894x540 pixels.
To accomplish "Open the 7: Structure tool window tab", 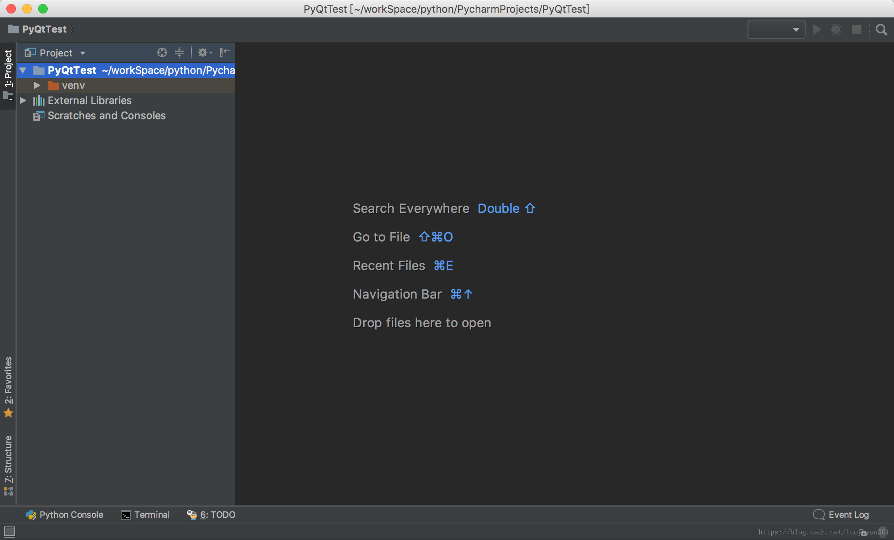I will pyautogui.click(x=8, y=465).
